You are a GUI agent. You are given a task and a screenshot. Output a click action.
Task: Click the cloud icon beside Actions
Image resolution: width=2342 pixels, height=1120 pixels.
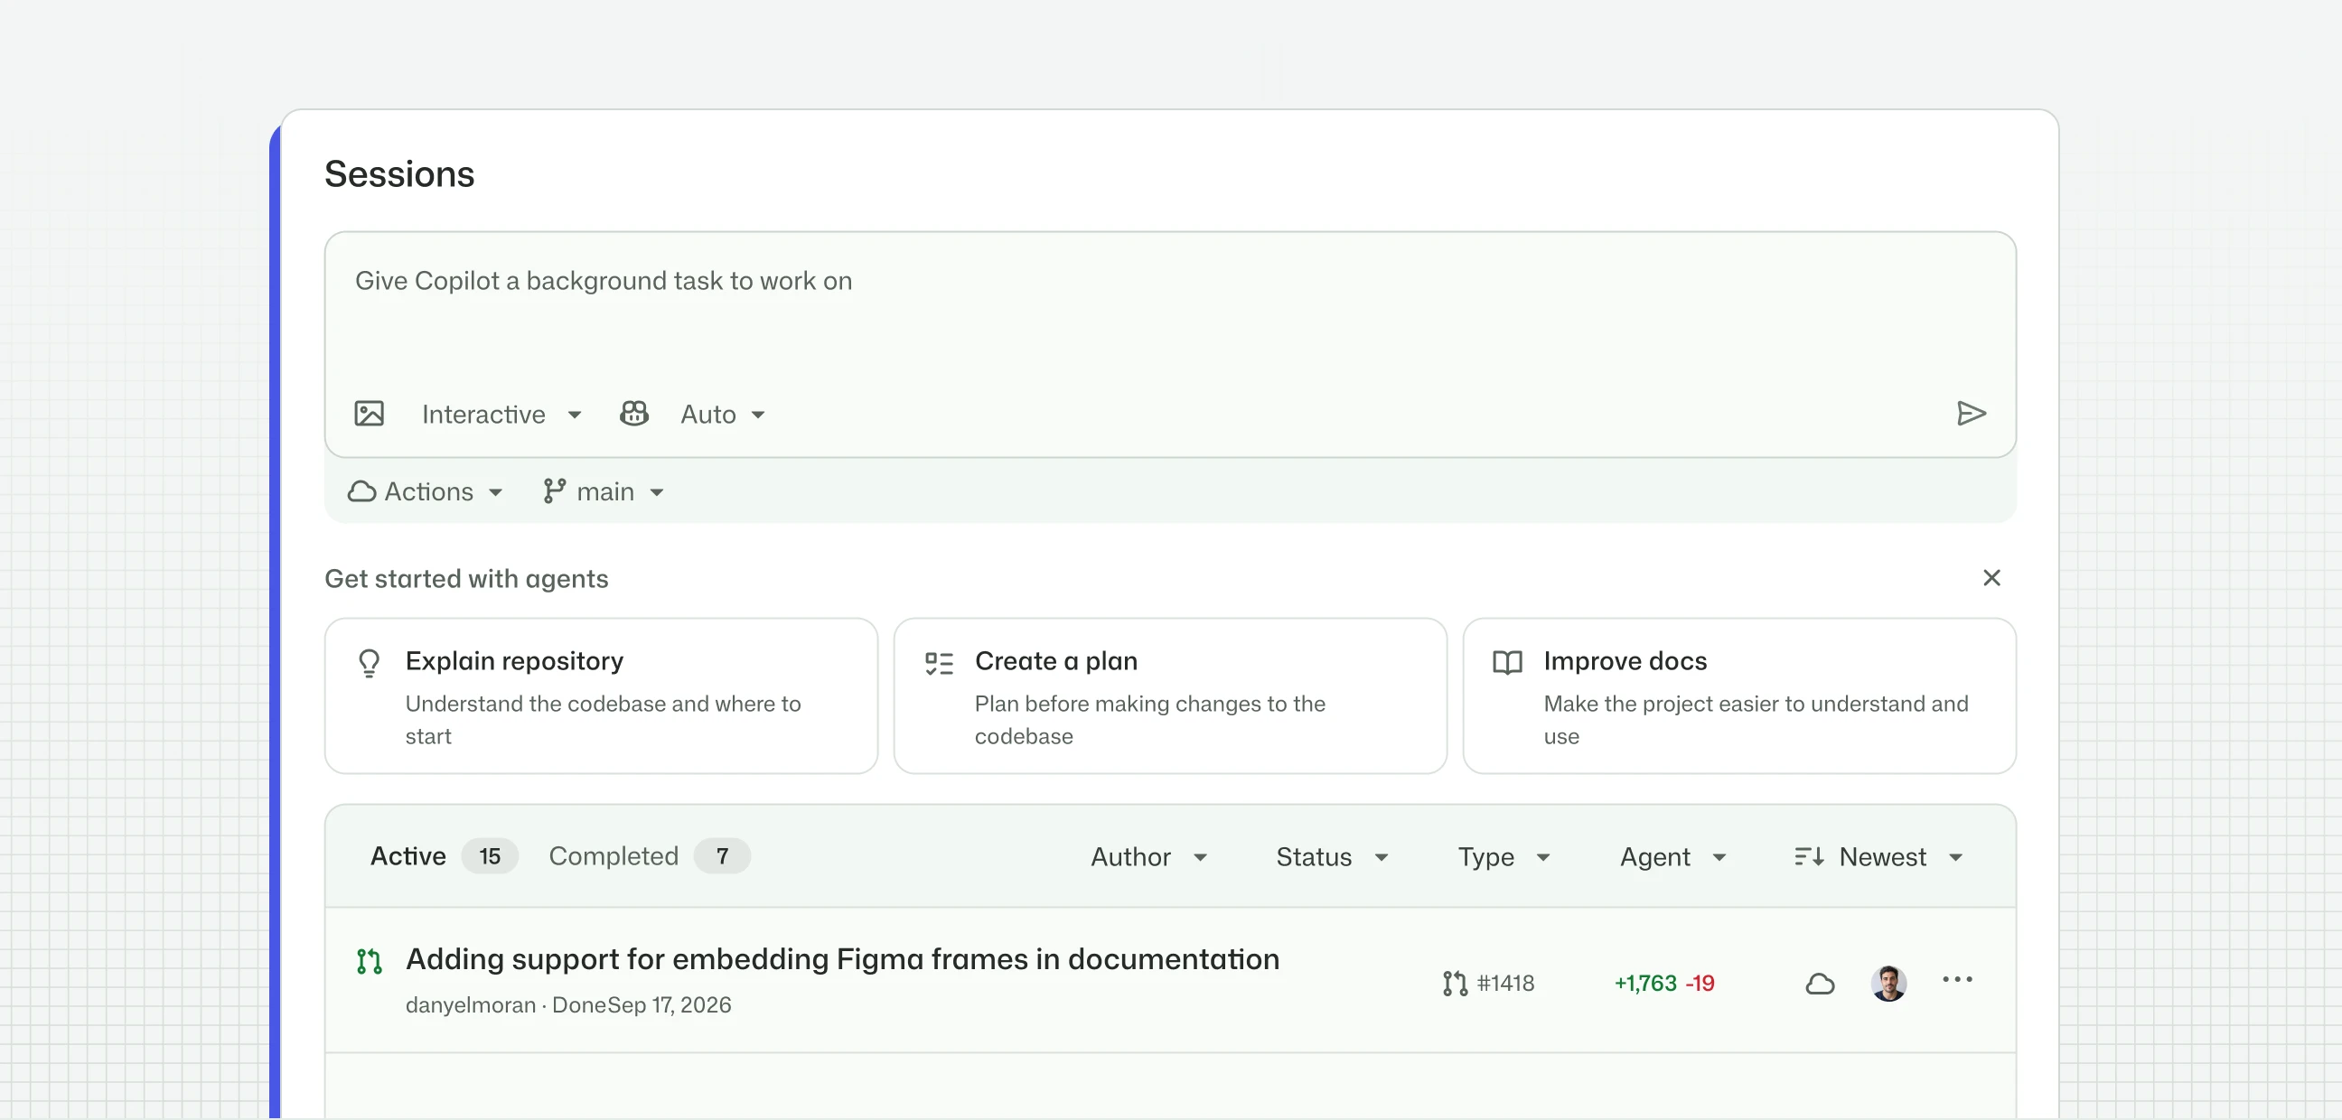(x=361, y=492)
